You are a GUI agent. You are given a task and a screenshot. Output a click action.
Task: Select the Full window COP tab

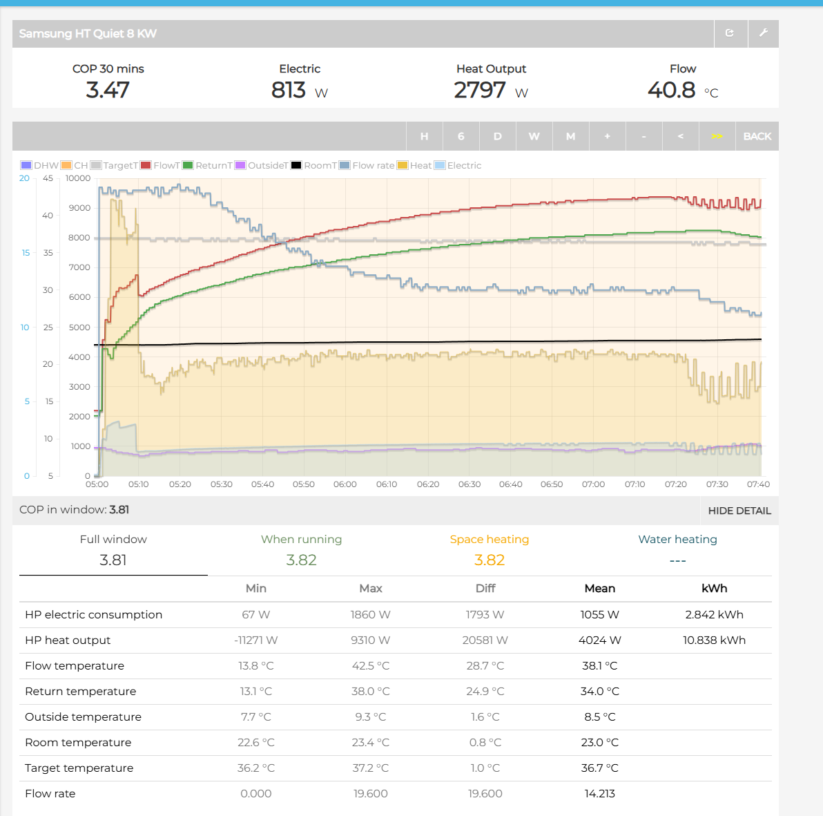click(113, 550)
